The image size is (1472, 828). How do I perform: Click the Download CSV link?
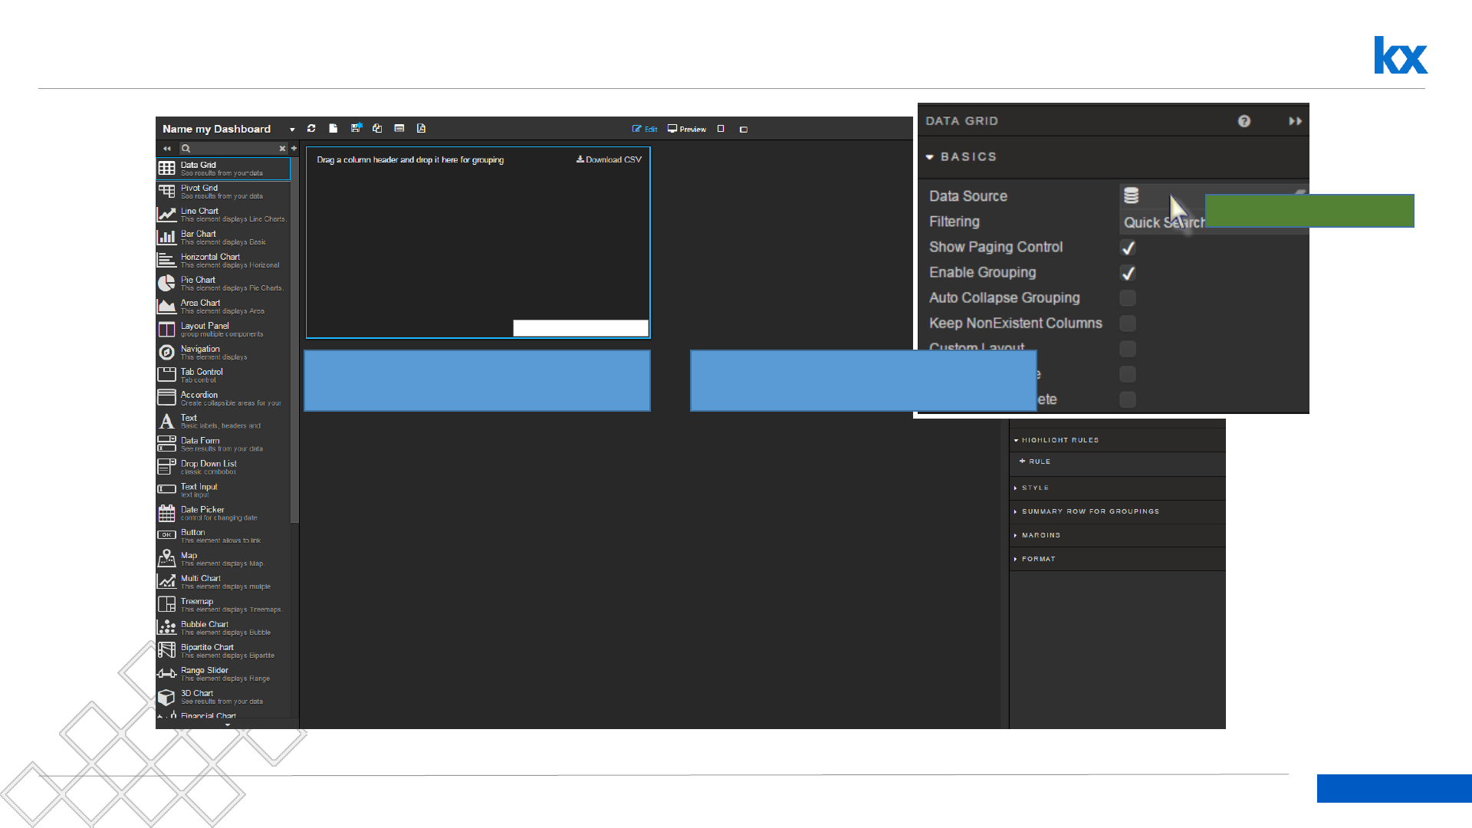click(x=609, y=159)
